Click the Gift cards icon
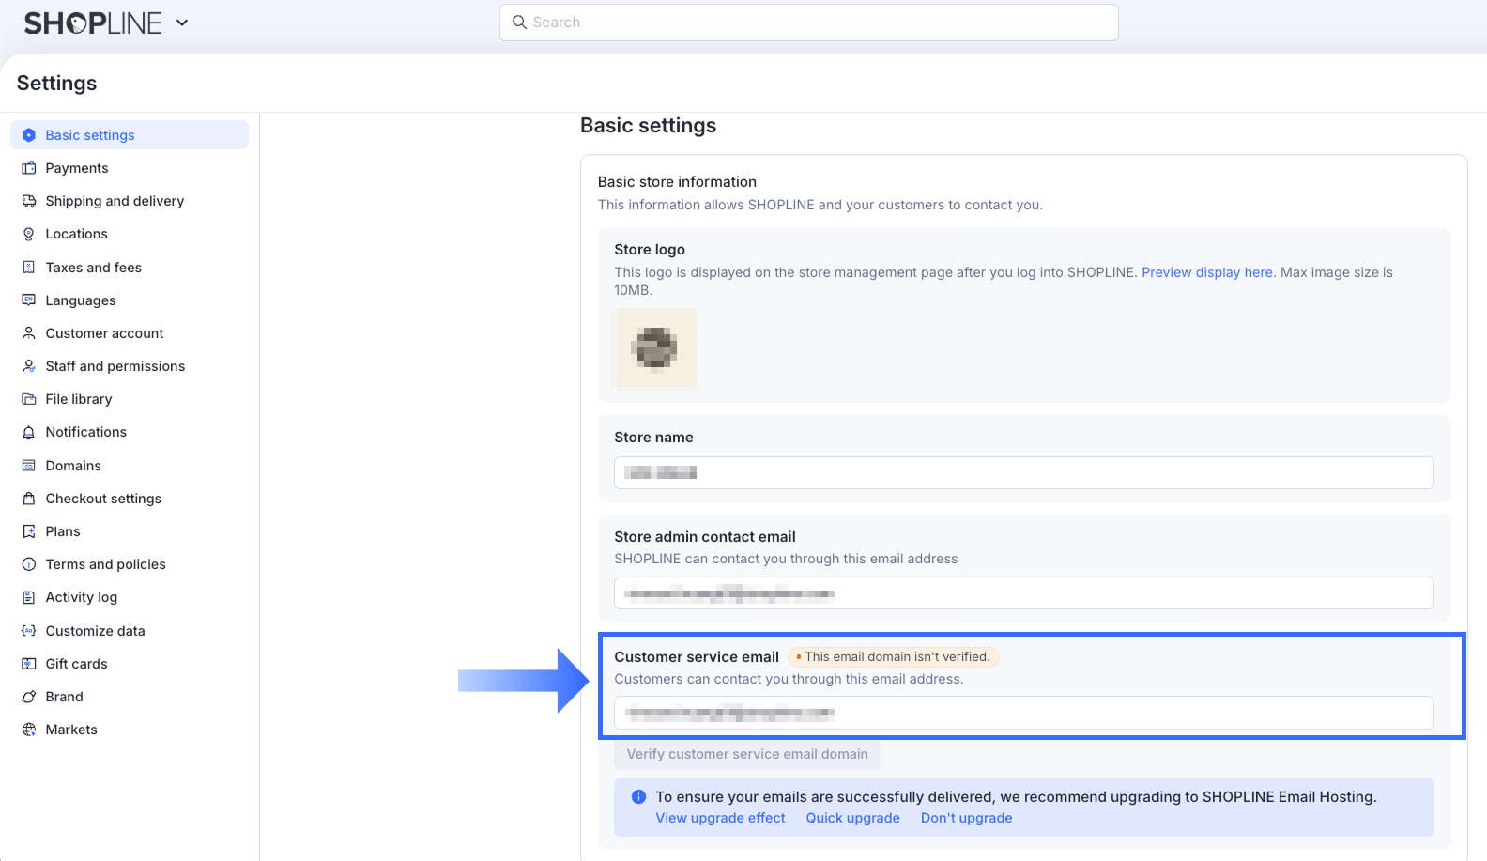1487x861 pixels. pos(29,664)
